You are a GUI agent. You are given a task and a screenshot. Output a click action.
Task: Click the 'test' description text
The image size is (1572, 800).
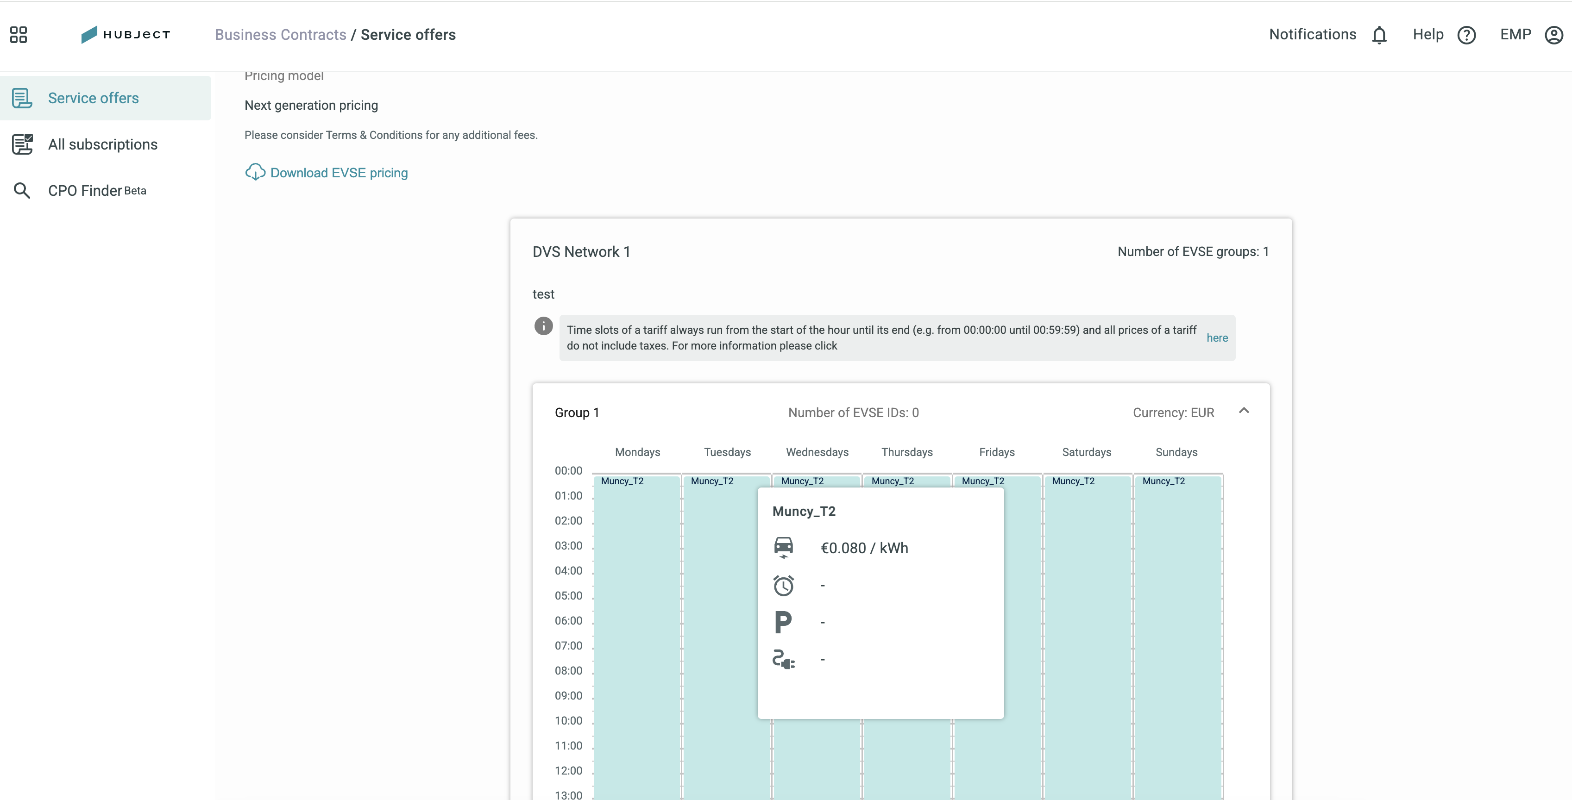point(543,294)
